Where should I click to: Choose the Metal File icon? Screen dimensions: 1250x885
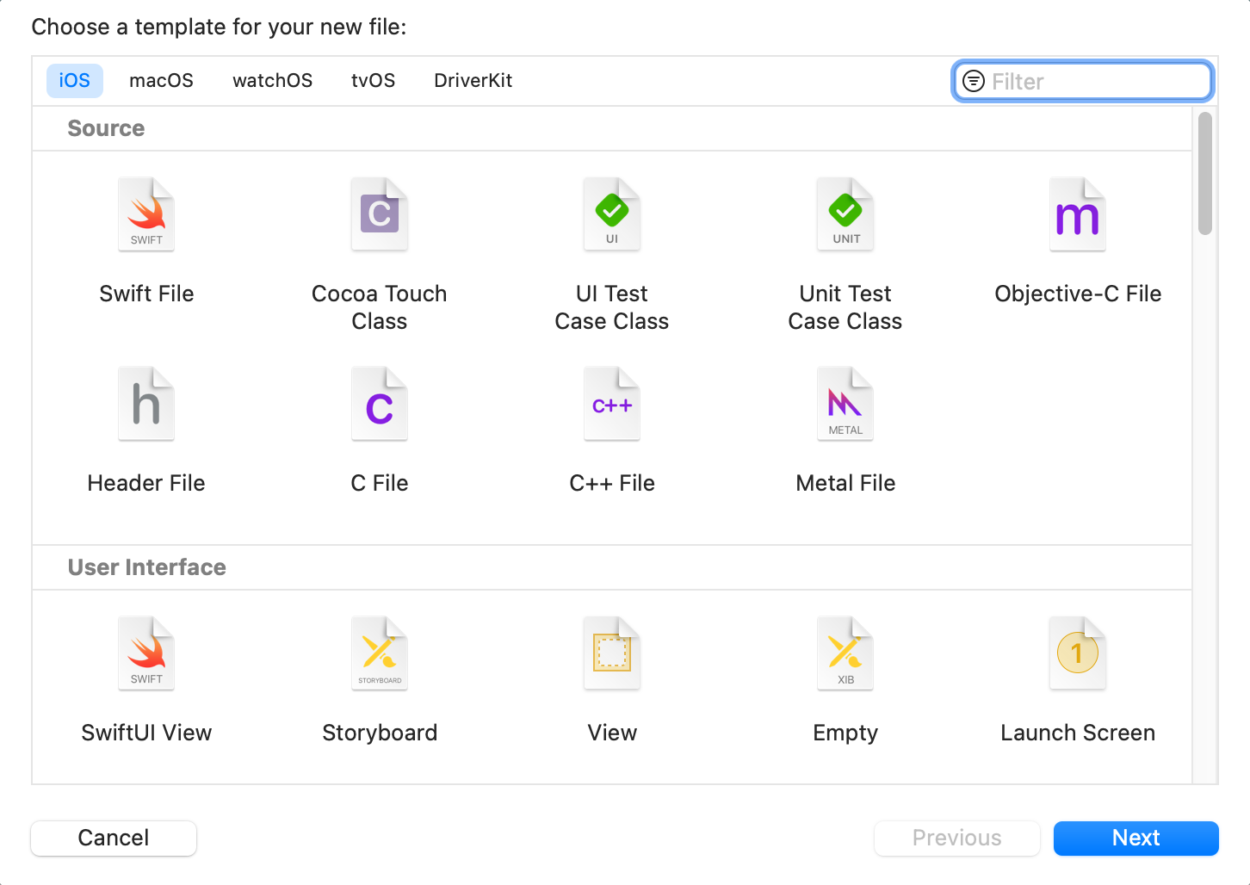845,404
